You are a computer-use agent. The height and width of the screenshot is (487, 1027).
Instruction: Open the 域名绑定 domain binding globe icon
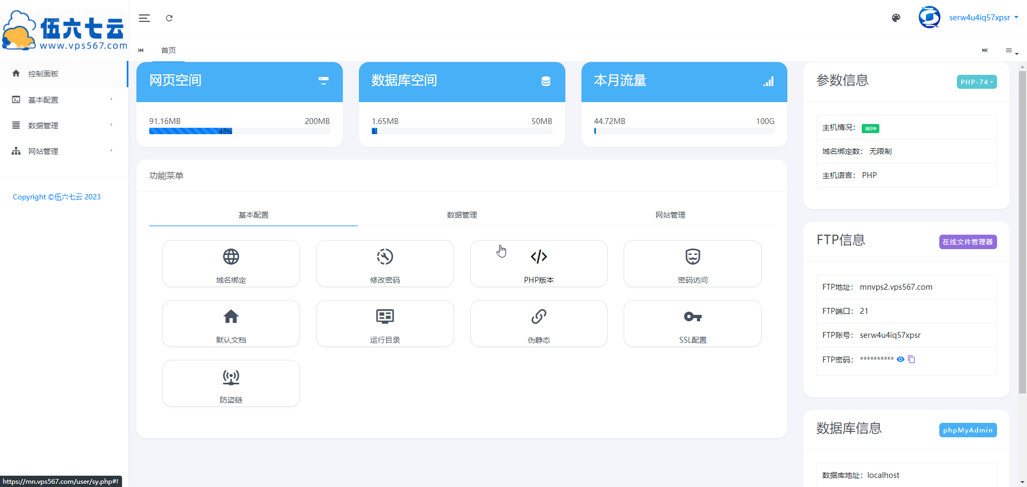231,257
